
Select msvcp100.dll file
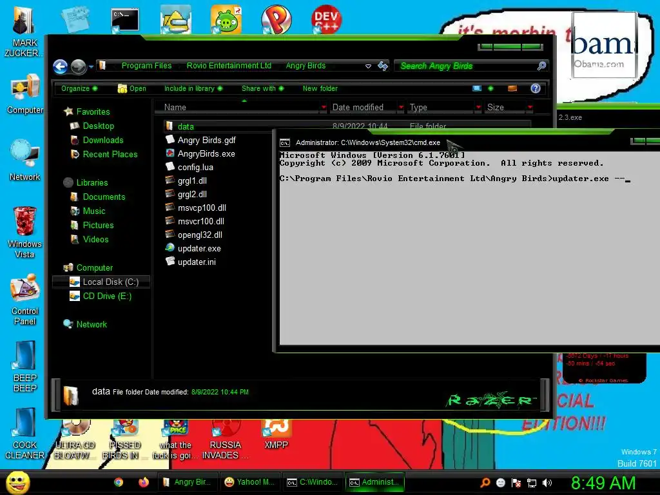[202, 208]
